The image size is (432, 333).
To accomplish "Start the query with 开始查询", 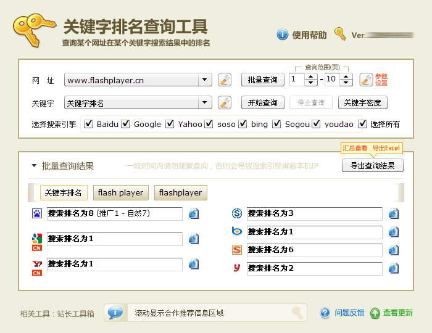I will [262, 102].
